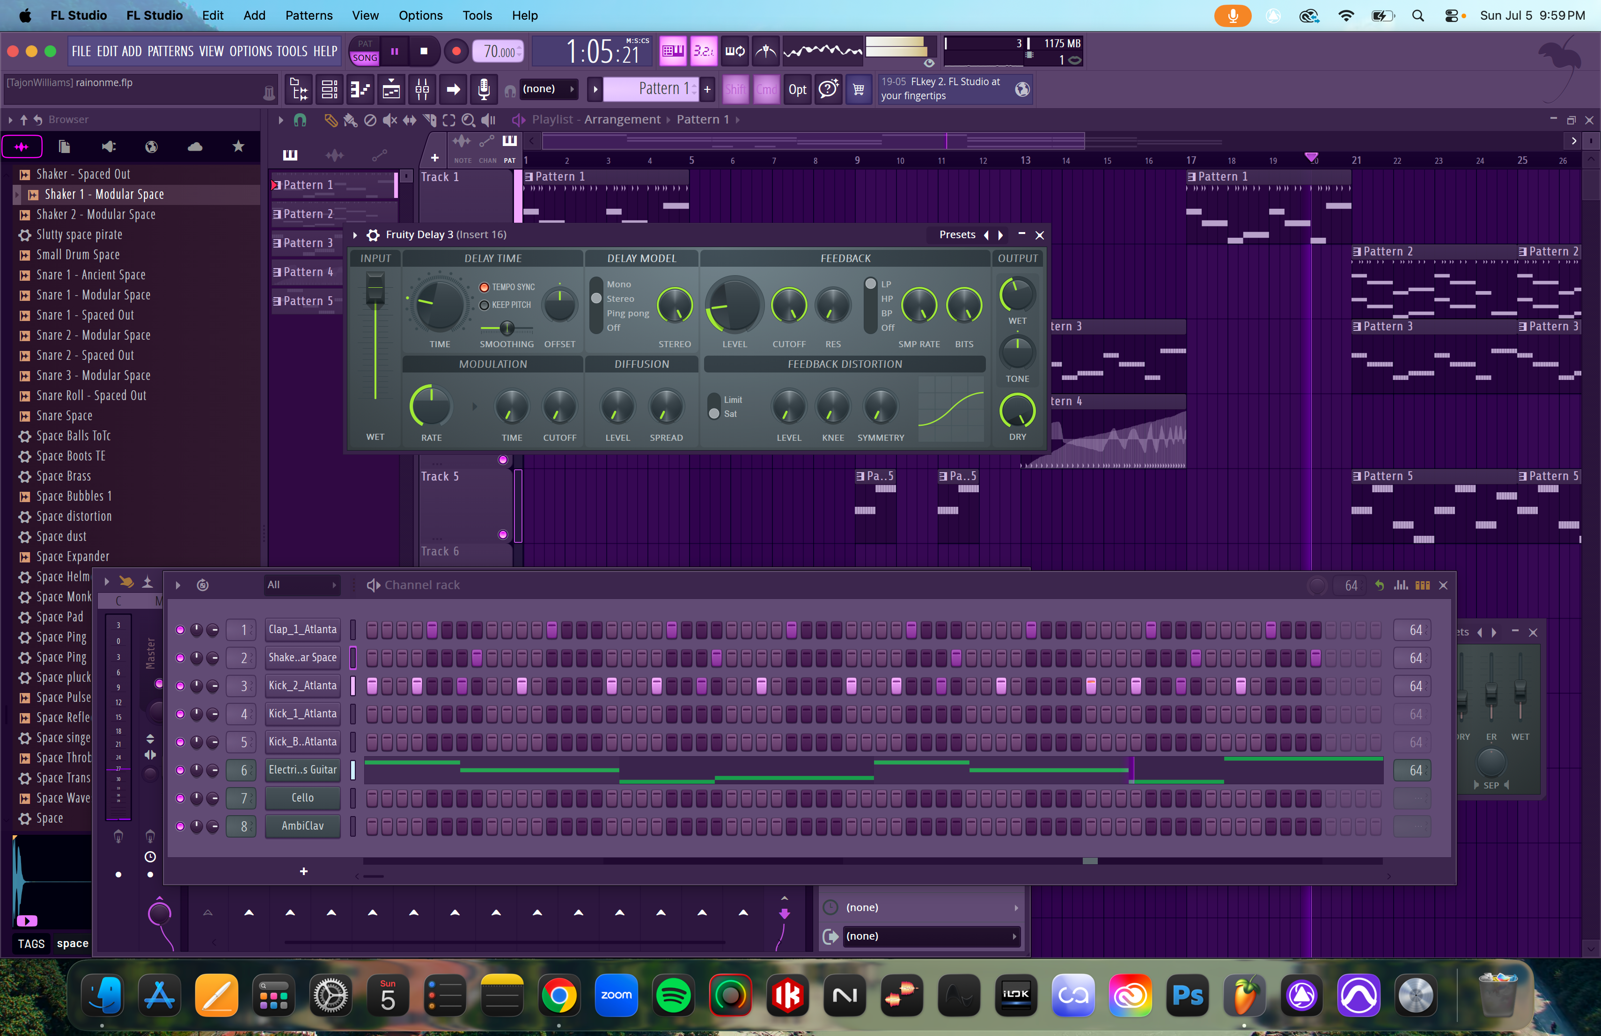Open Fruity Delay 3 plugin options gear
This screenshot has height=1036, width=1601.
pos(373,234)
